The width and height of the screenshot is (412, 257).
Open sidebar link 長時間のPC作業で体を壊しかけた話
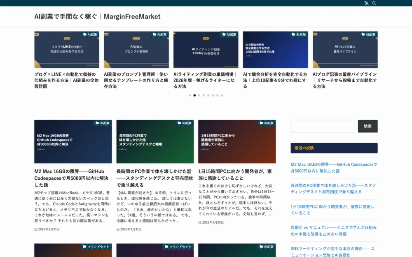333,189
